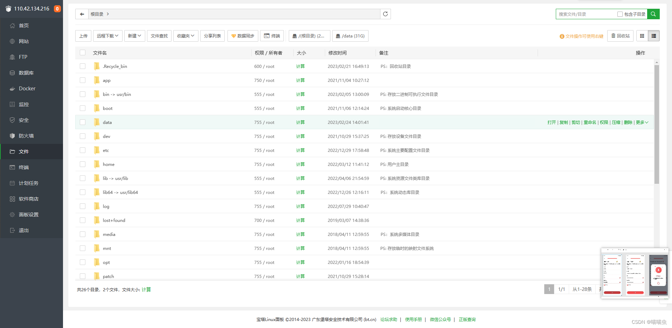
Task: Focus the 搜索文件/目录 search field
Action: 586,14
